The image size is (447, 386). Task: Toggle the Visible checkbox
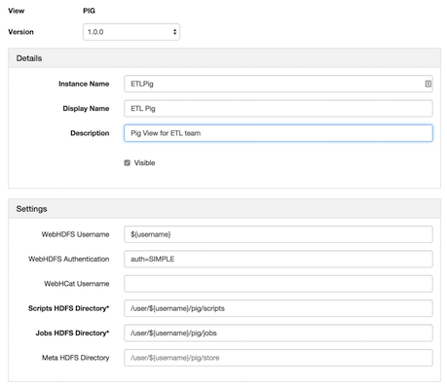[x=127, y=162]
